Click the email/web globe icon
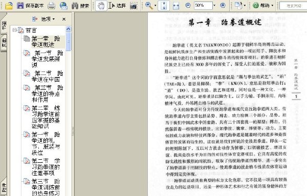 point(63,6)
